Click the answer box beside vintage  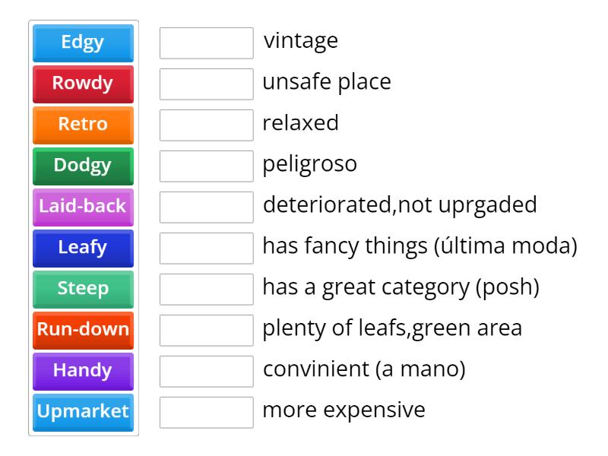point(206,43)
